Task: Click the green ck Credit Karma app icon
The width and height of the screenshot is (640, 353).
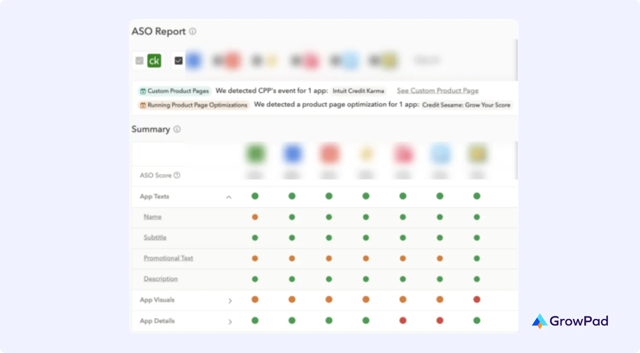Action: pos(154,61)
